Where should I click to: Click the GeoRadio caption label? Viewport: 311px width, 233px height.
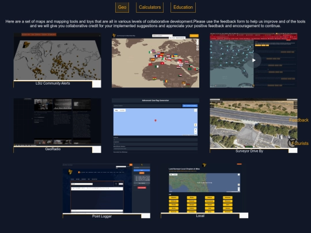click(53, 149)
